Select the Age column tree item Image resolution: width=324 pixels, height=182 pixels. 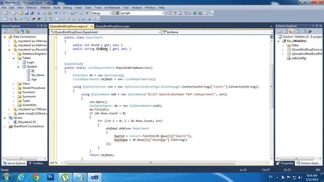click(x=34, y=79)
